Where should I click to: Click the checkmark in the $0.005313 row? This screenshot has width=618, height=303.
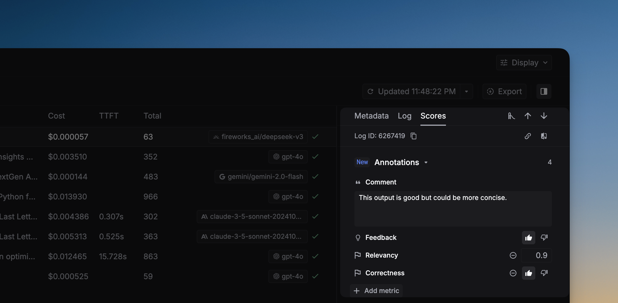click(315, 236)
